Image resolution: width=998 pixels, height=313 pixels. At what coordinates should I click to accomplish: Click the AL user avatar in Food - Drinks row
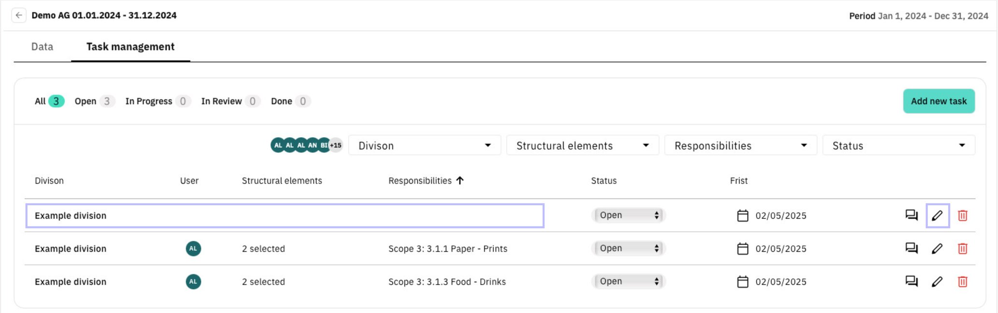(x=193, y=282)
